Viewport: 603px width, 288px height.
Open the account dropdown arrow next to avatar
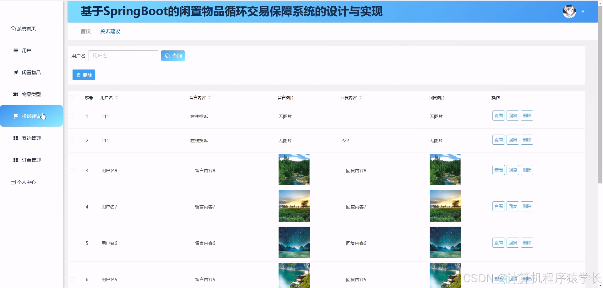[x=583, y=12]
